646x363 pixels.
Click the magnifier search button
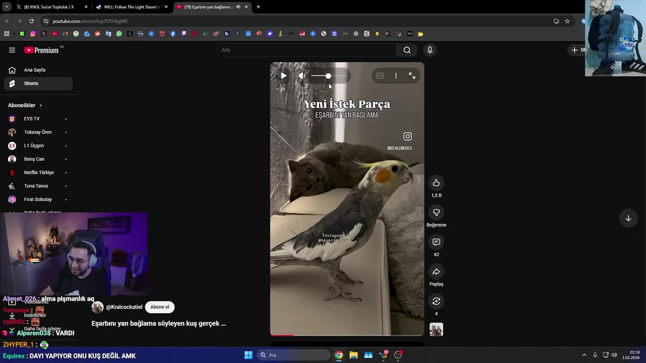click(x=407, y=50)
